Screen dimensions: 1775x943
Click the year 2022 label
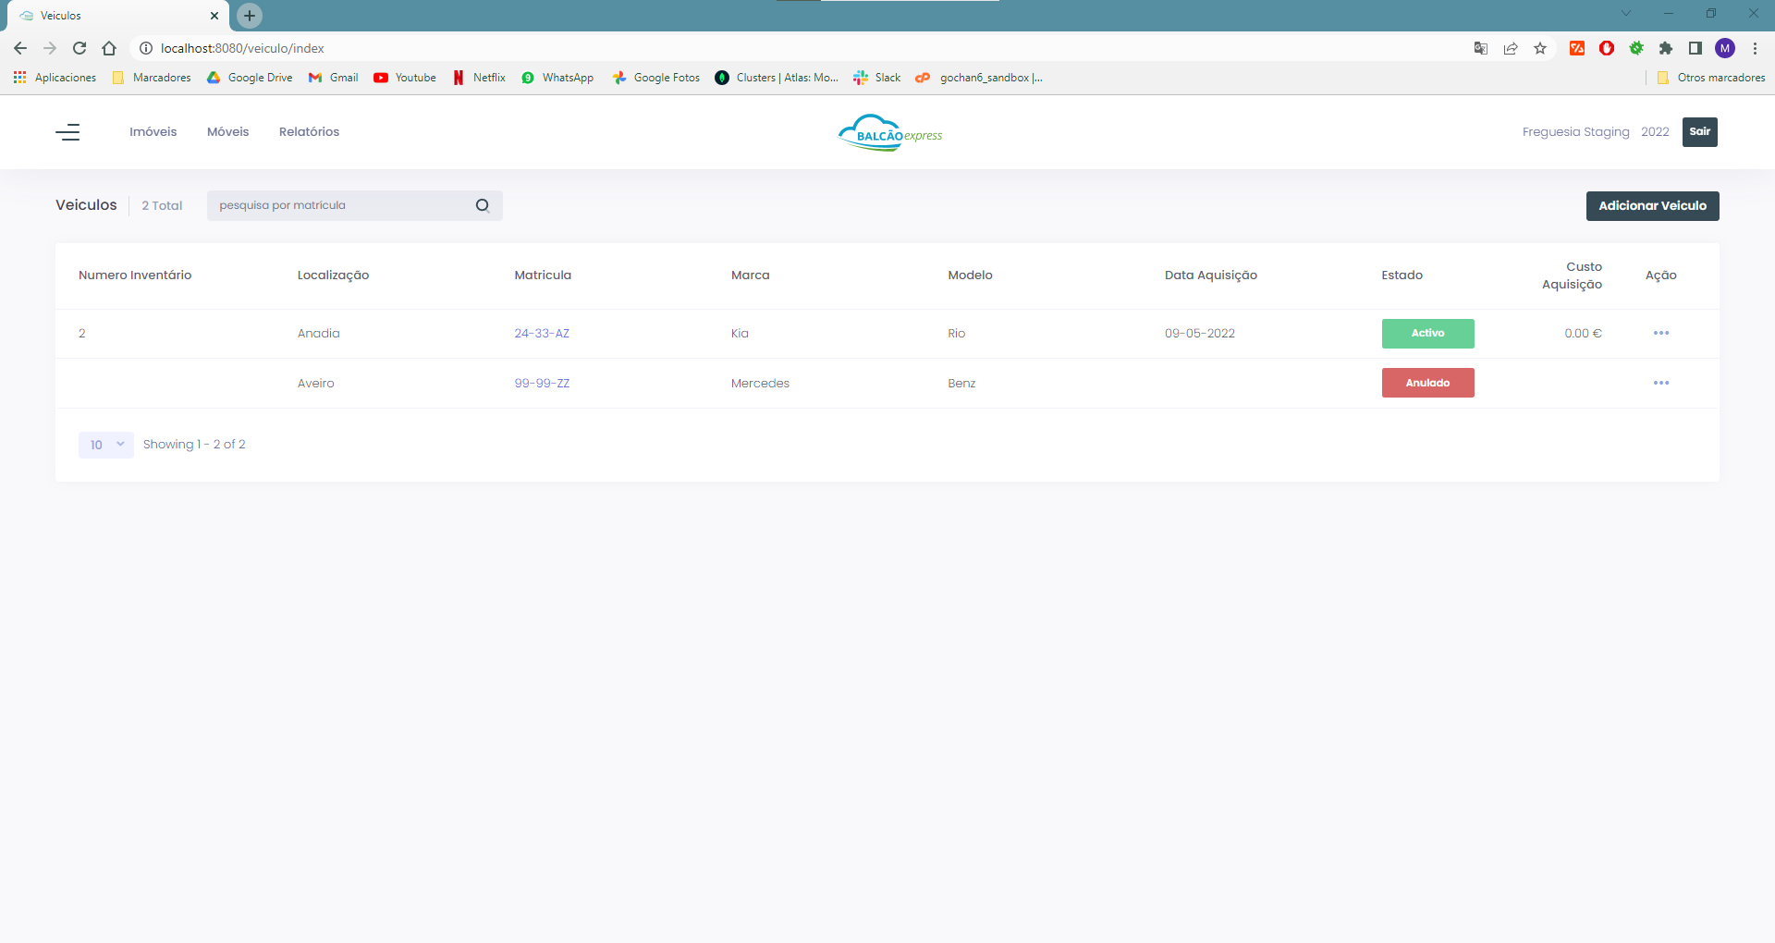1655,132
